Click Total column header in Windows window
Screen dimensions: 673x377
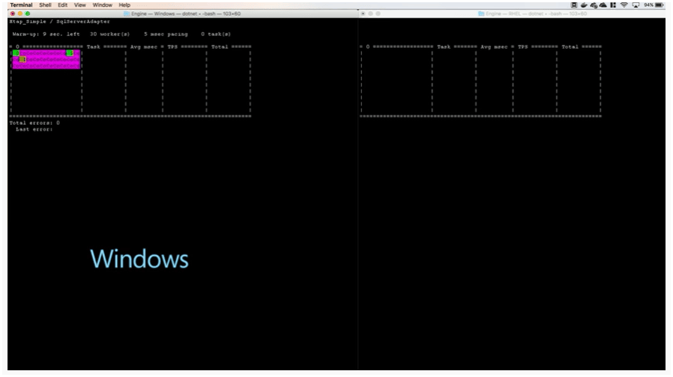[220, 46]
